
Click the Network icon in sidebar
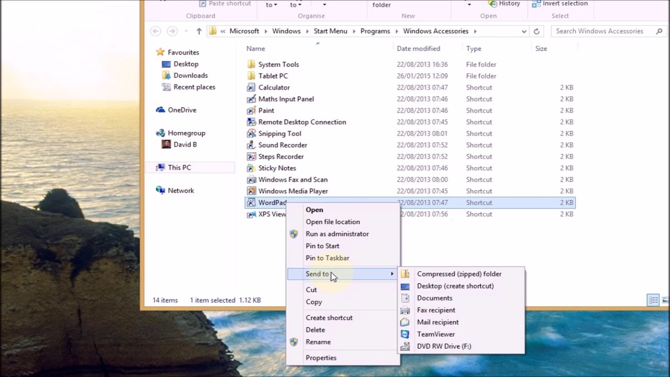tap(161, 191)
